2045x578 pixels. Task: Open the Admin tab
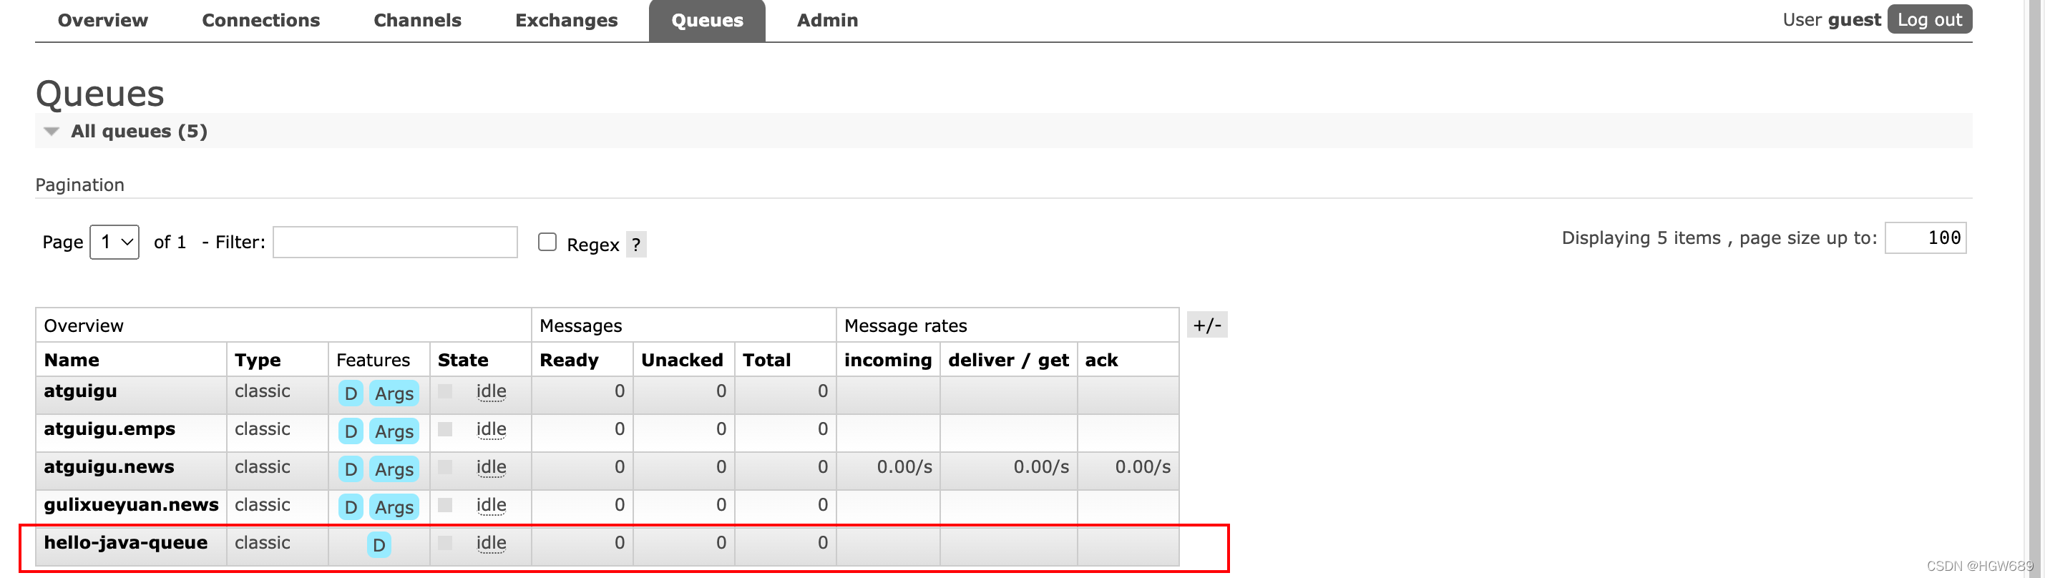pos(827,20)
